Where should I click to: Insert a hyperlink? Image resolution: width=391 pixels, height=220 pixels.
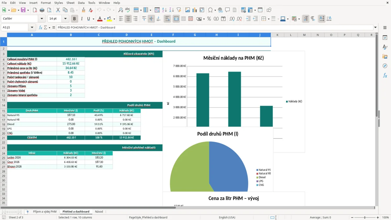click(x=220, y=10)
